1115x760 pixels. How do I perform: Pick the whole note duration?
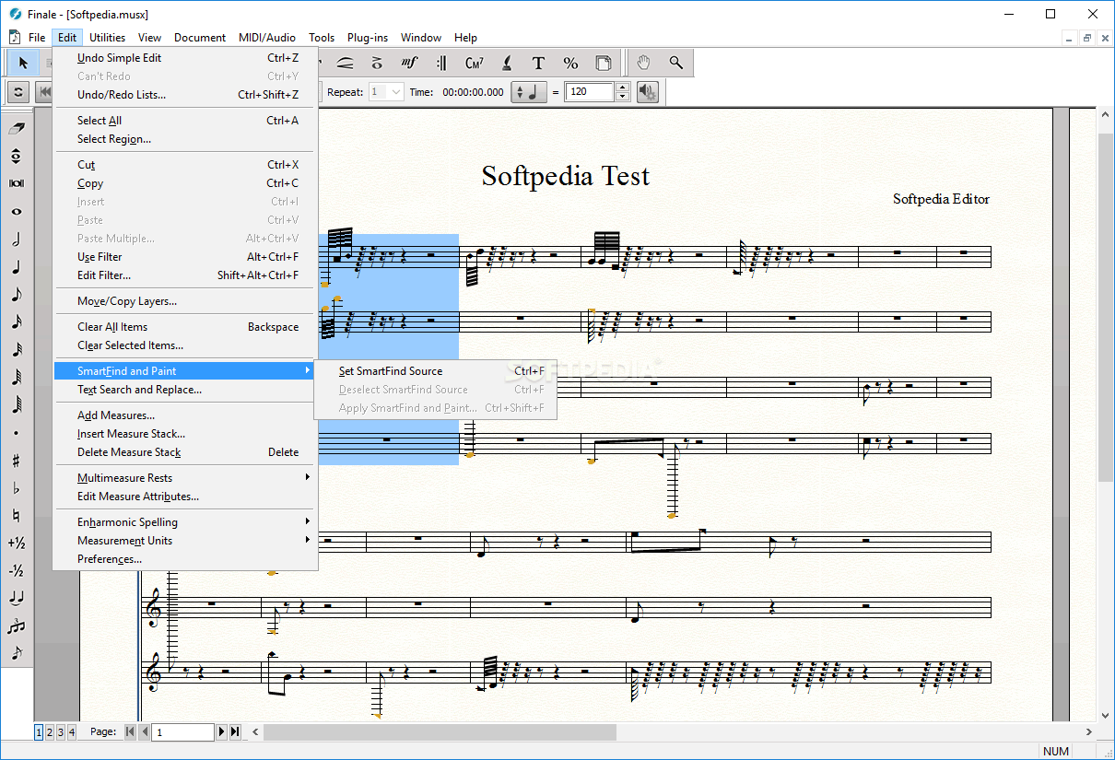click(x=16, y=212)
